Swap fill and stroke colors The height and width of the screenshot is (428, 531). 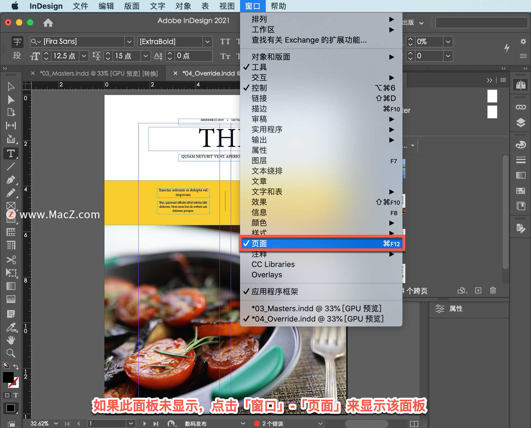click(x=16, y=367)
